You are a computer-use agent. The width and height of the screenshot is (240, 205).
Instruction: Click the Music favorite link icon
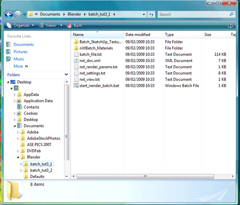(9, 59)
